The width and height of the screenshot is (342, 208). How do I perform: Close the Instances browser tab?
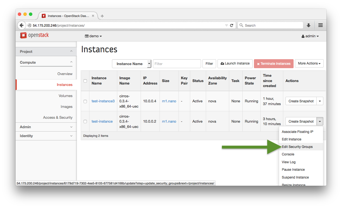point(93,16)
